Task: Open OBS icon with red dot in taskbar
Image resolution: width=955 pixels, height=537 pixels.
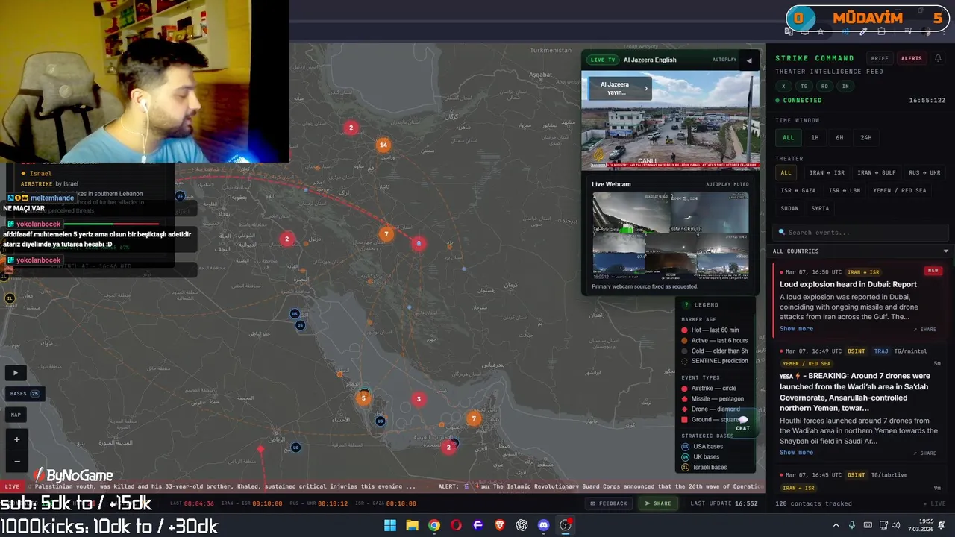Action: [x=566, y=525]
